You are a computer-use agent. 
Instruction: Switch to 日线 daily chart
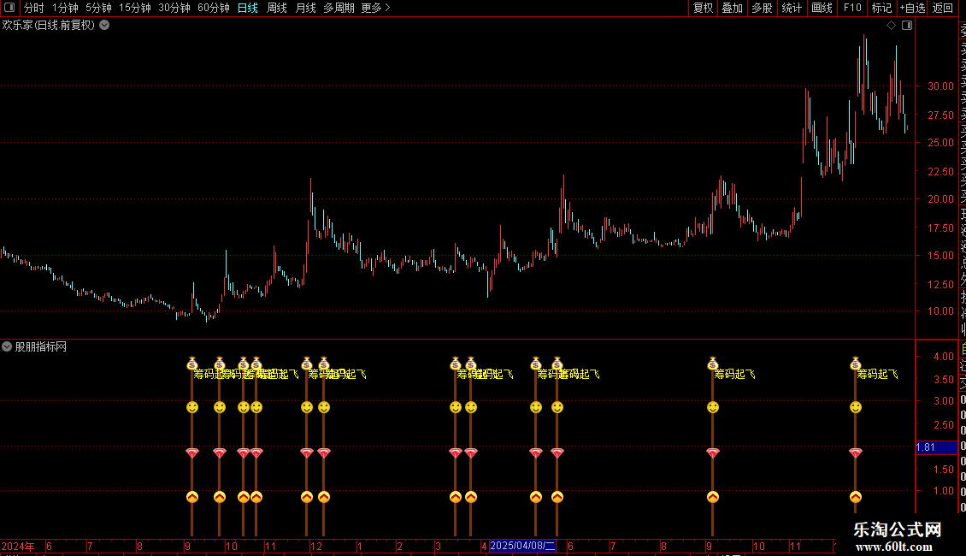tap(248, 8)
